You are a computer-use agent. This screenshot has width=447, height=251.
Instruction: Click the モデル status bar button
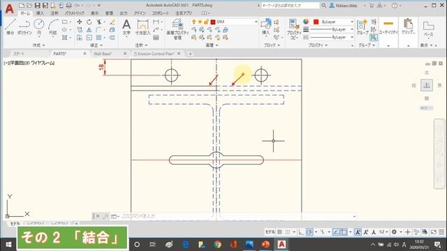click(x=270, y=232)
